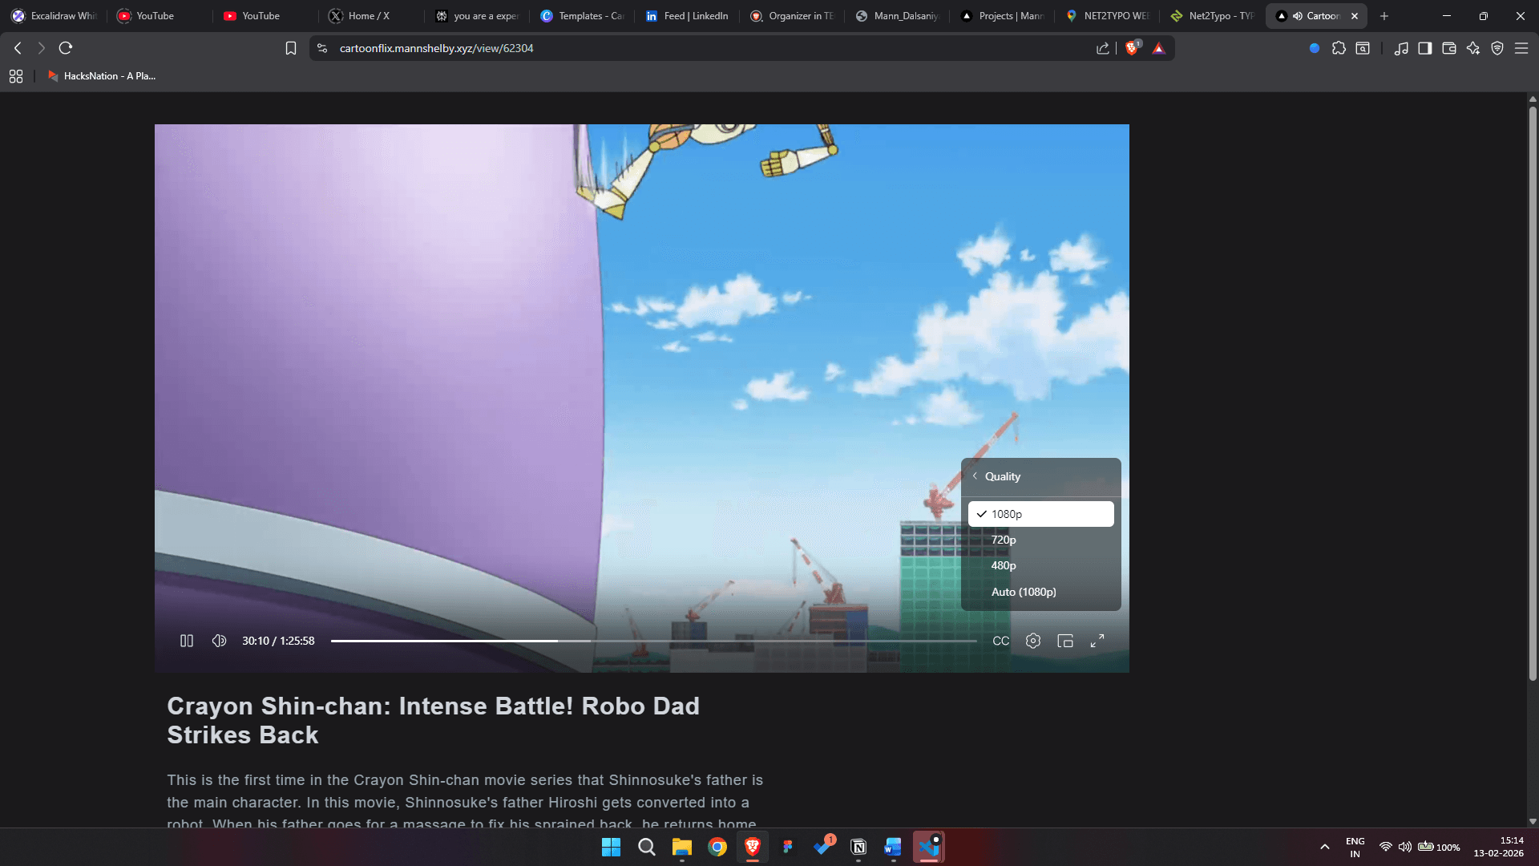This screenshot has width=1539, height=866.
Task: Open Microsoft Word from taskbar
Action: [x=893, y=847]
